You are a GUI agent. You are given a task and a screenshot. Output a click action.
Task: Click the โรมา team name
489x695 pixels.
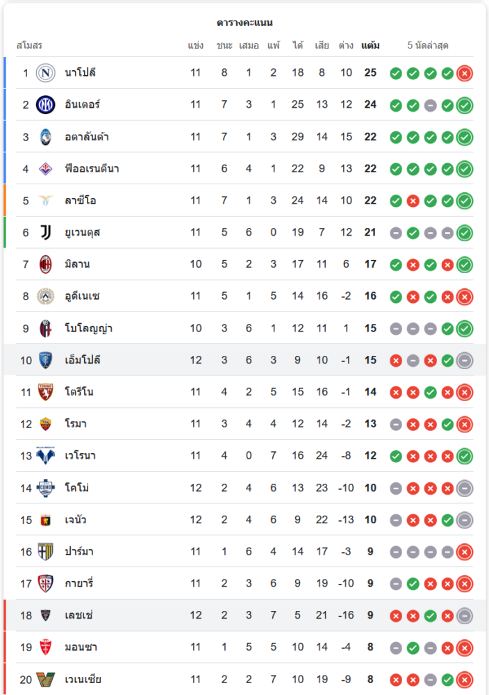pos(76,424)
